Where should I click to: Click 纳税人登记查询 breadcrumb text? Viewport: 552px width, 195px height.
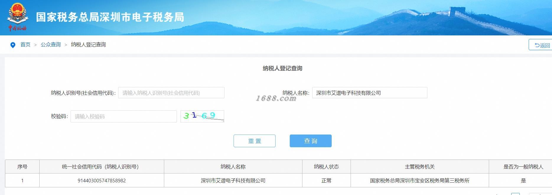(x=88, y=45)
